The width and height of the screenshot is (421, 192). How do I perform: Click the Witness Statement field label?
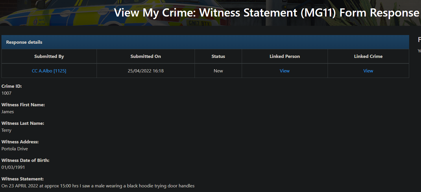pos(23,179)
